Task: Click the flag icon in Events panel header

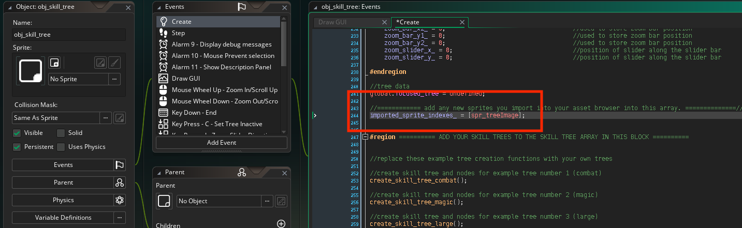Action: tap(241, 7)
